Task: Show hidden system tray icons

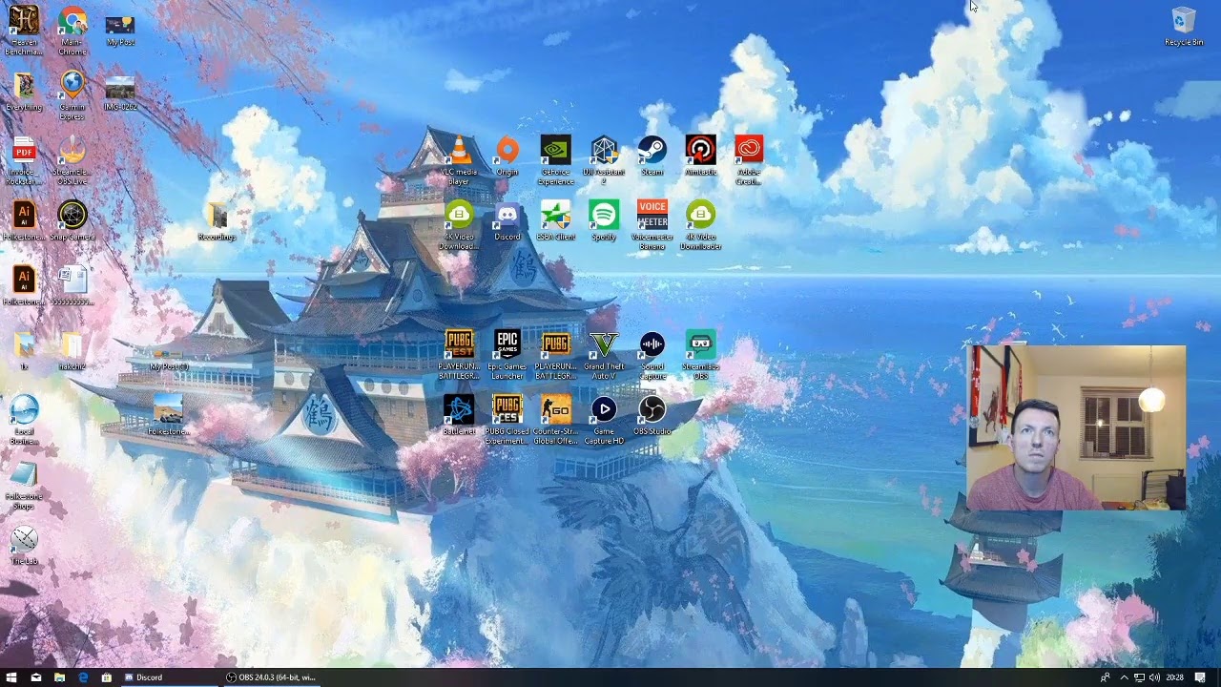Action: click(x=1123, y=677)
